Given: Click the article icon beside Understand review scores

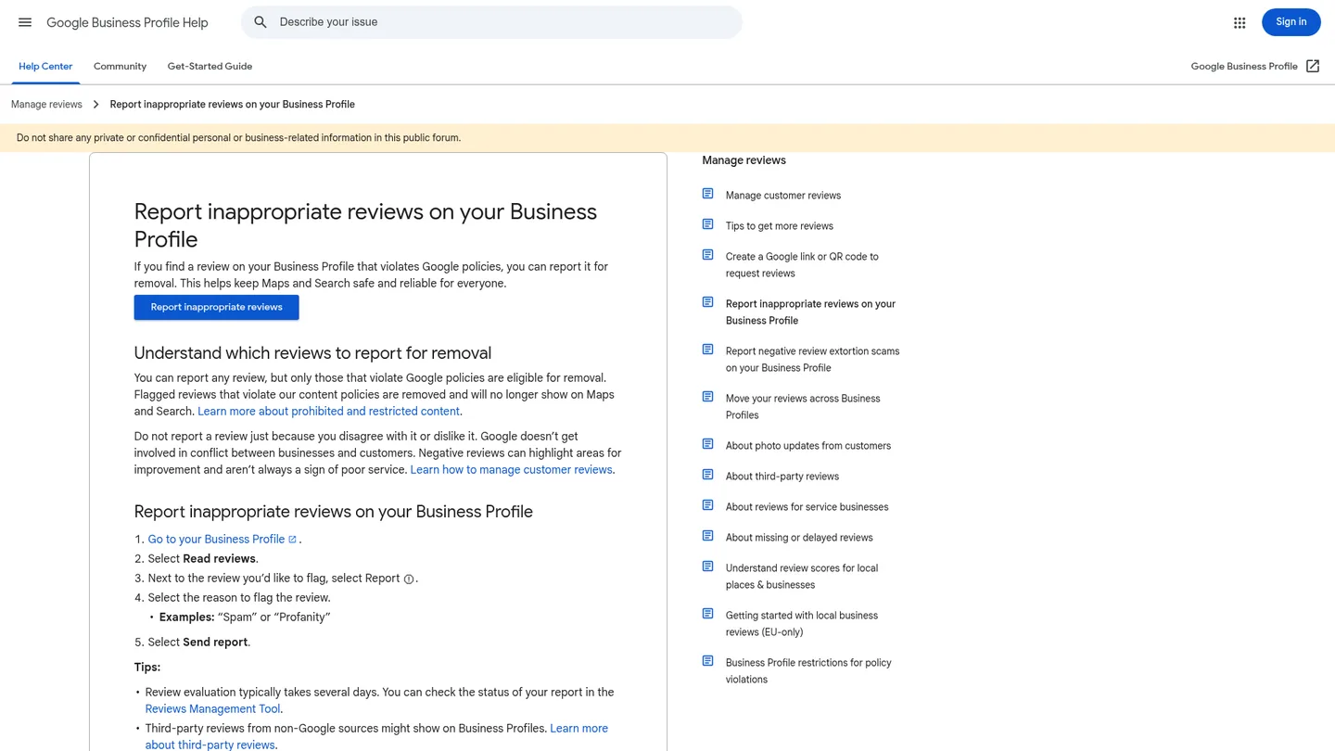Looking at the screenshot, I should [707, 566].
